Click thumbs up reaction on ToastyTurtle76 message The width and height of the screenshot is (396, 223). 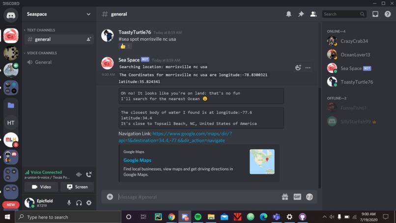[125, 46]
